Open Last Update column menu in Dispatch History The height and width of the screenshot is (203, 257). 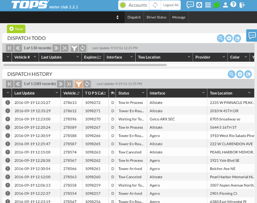(57, 93)
